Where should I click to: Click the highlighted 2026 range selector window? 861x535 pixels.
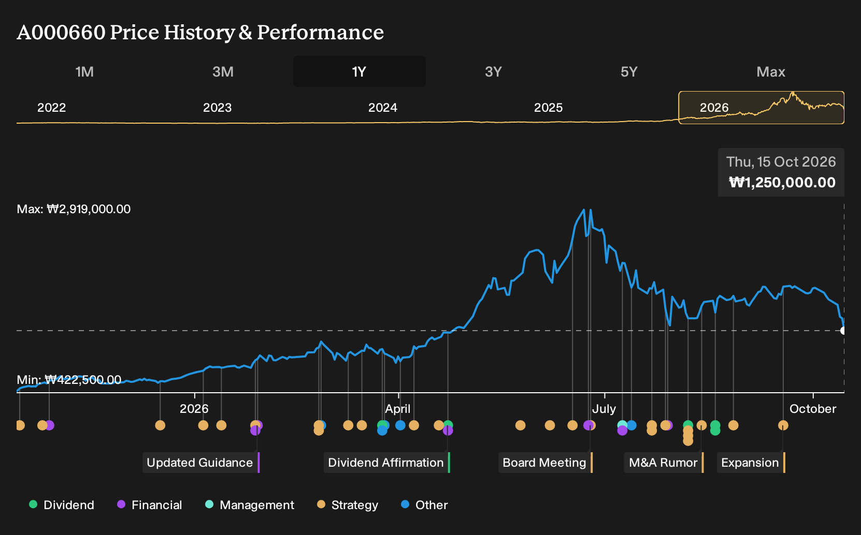click(762, 108)
